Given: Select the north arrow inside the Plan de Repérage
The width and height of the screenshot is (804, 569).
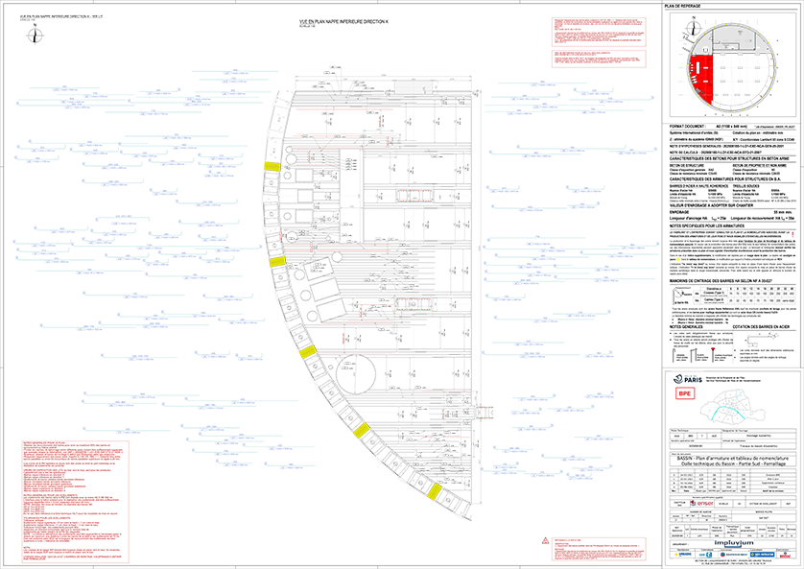Looking at the screenshot, I should (x=694, y=26).
